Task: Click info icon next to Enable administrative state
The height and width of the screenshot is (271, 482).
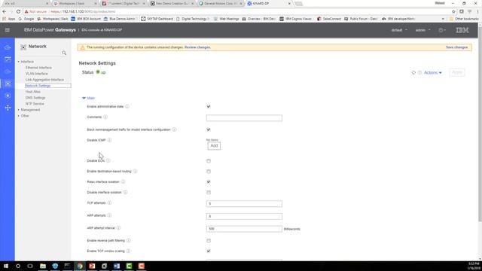Action: coord(127,106)
